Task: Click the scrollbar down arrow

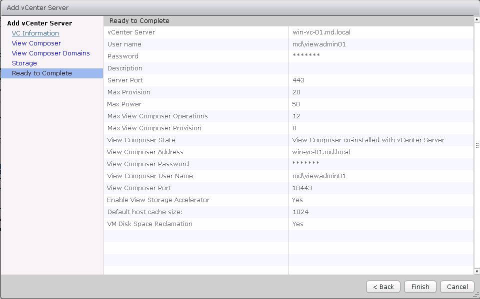Action: click(x=476, y=271)
